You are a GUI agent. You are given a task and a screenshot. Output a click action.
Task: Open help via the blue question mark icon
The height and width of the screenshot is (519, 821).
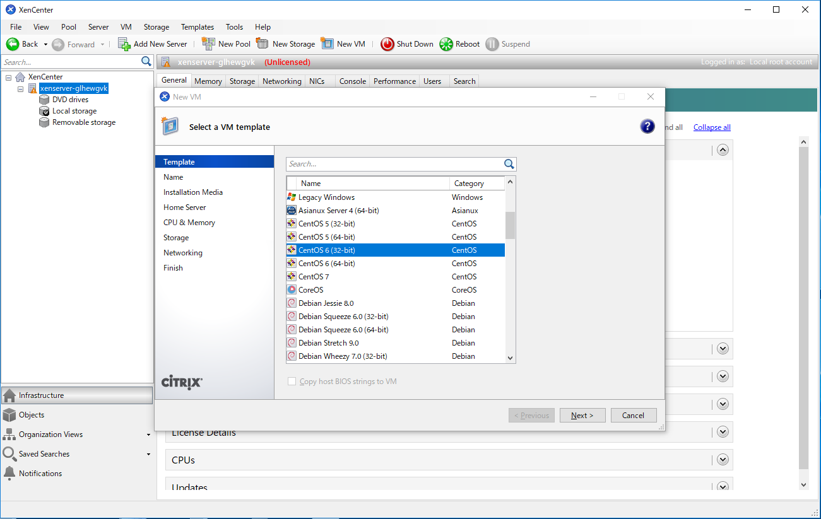tap(647, 127)
